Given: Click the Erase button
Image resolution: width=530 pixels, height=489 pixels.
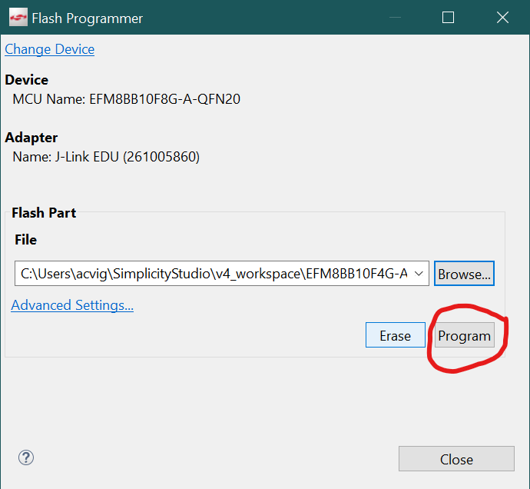Looking at the screenshot, I should pos(395,335).
